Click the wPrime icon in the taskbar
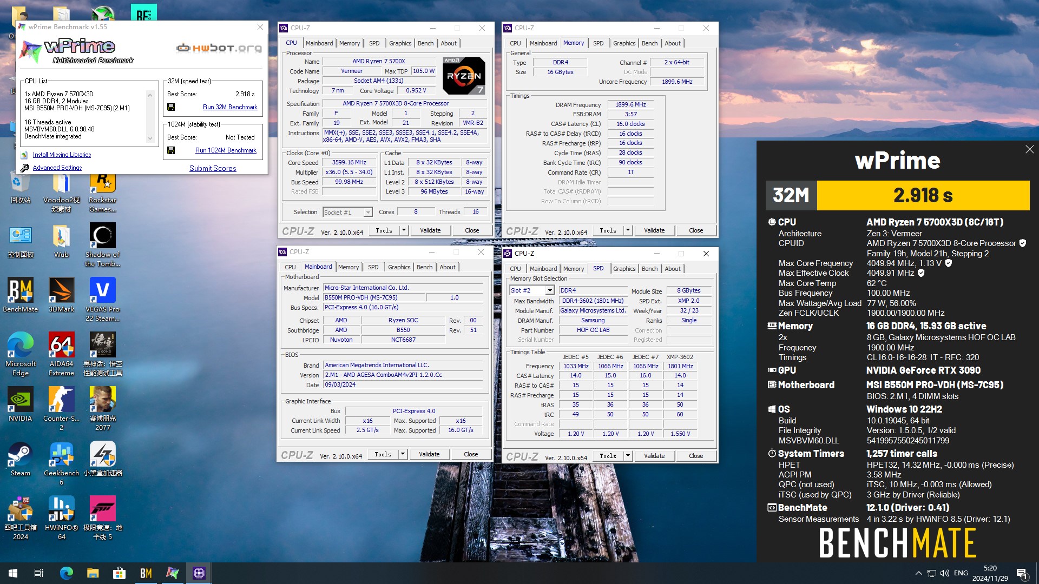Screen dimensions: 1039x584 click(x=172, y=573)
